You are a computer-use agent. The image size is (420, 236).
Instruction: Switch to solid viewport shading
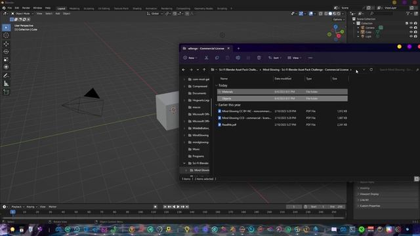[x=330, y=13]
